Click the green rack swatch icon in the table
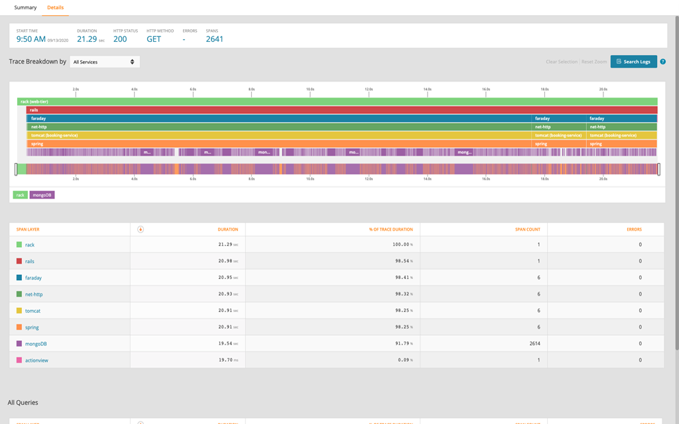 (x=19, y=244)
